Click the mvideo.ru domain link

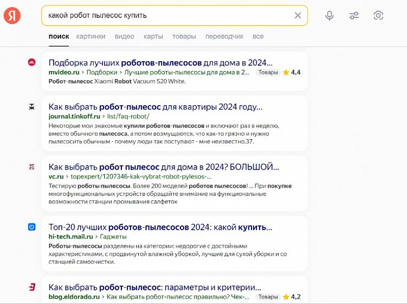(64, 73)
